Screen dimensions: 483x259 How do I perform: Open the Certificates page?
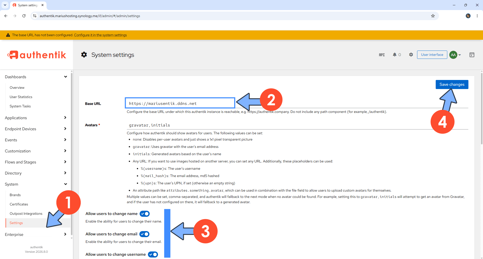click(x=19, y=204)
